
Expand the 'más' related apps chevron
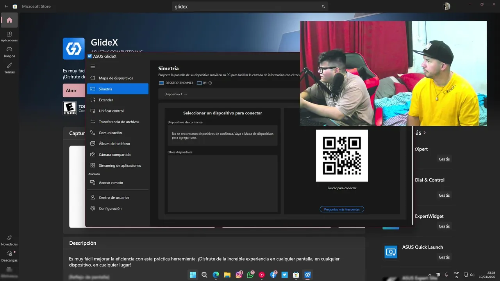coord(425,133)
